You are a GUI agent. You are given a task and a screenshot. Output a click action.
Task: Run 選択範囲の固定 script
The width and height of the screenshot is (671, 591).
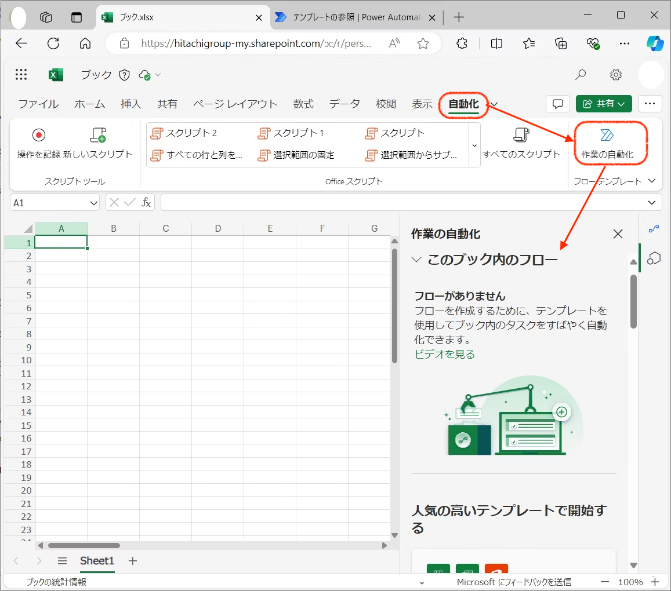click(x=296, y=155)
